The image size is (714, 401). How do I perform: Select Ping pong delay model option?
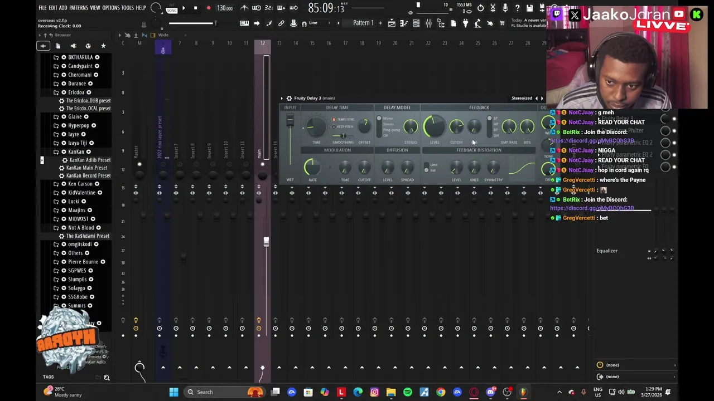tap(391, 130)
